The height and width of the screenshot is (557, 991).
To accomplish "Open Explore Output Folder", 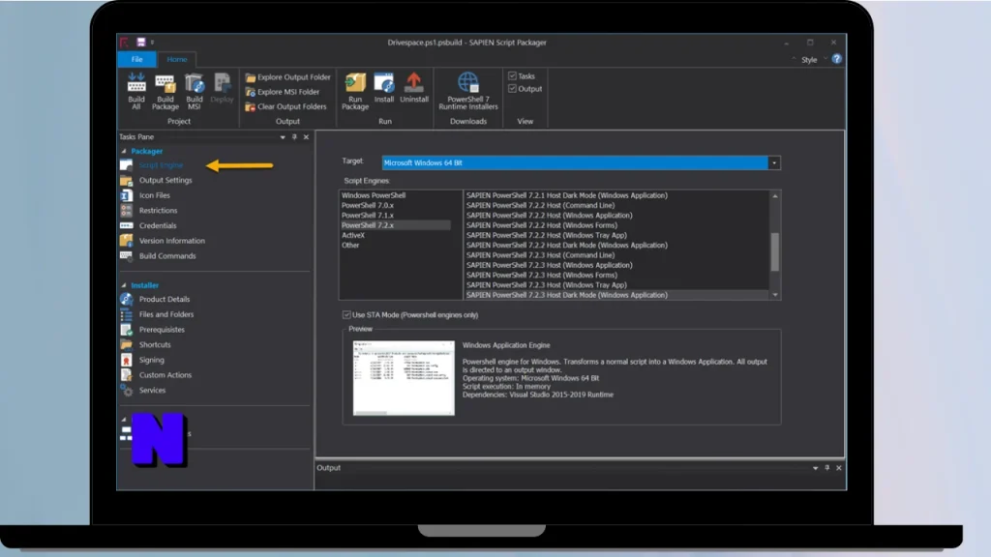I will point(287,77).
